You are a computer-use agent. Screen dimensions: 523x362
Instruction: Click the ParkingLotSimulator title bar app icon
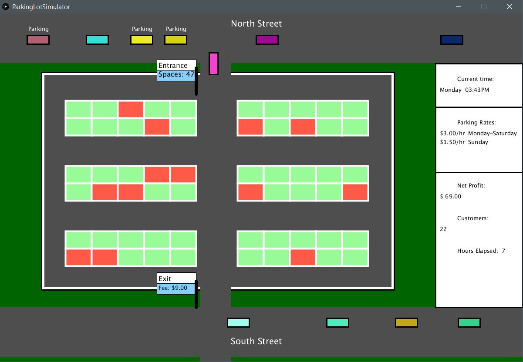point(6,7)
